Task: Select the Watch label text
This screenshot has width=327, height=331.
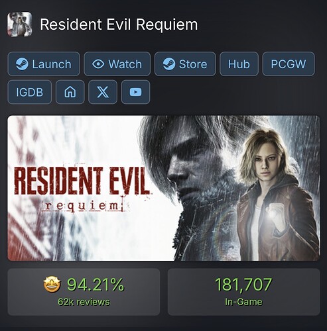Action: pyautogui.click(x=125, y=64)
